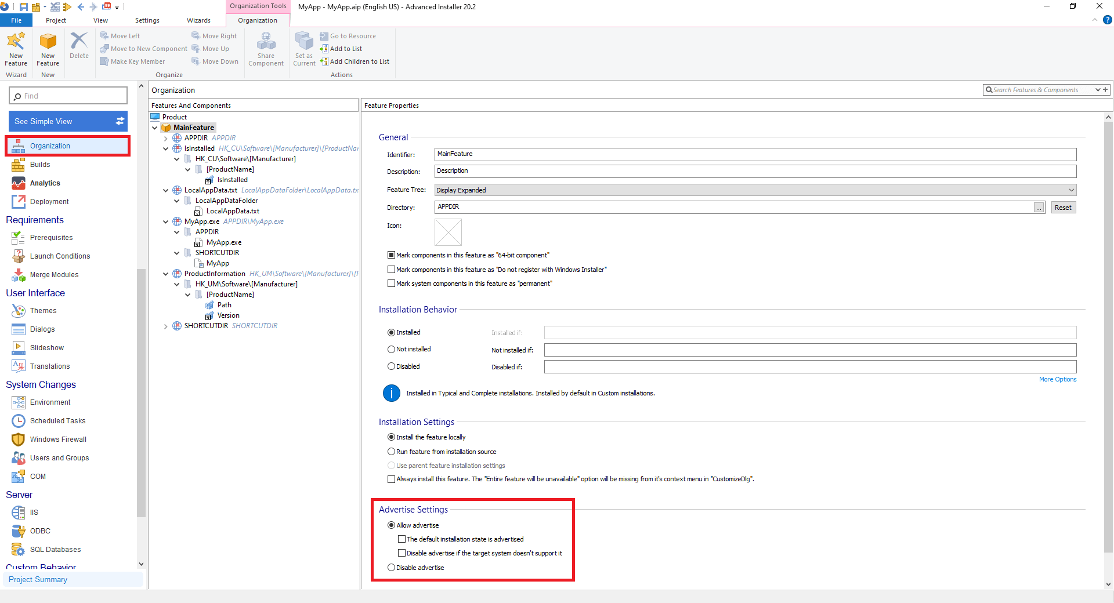Select the Disable advertise radio button

[391, 568]
